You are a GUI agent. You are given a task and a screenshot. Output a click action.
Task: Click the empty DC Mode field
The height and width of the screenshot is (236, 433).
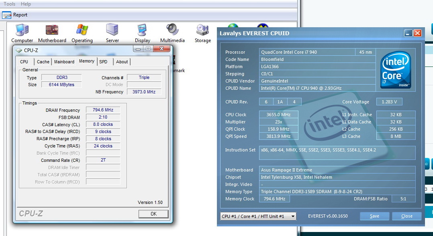pos(144,85)
